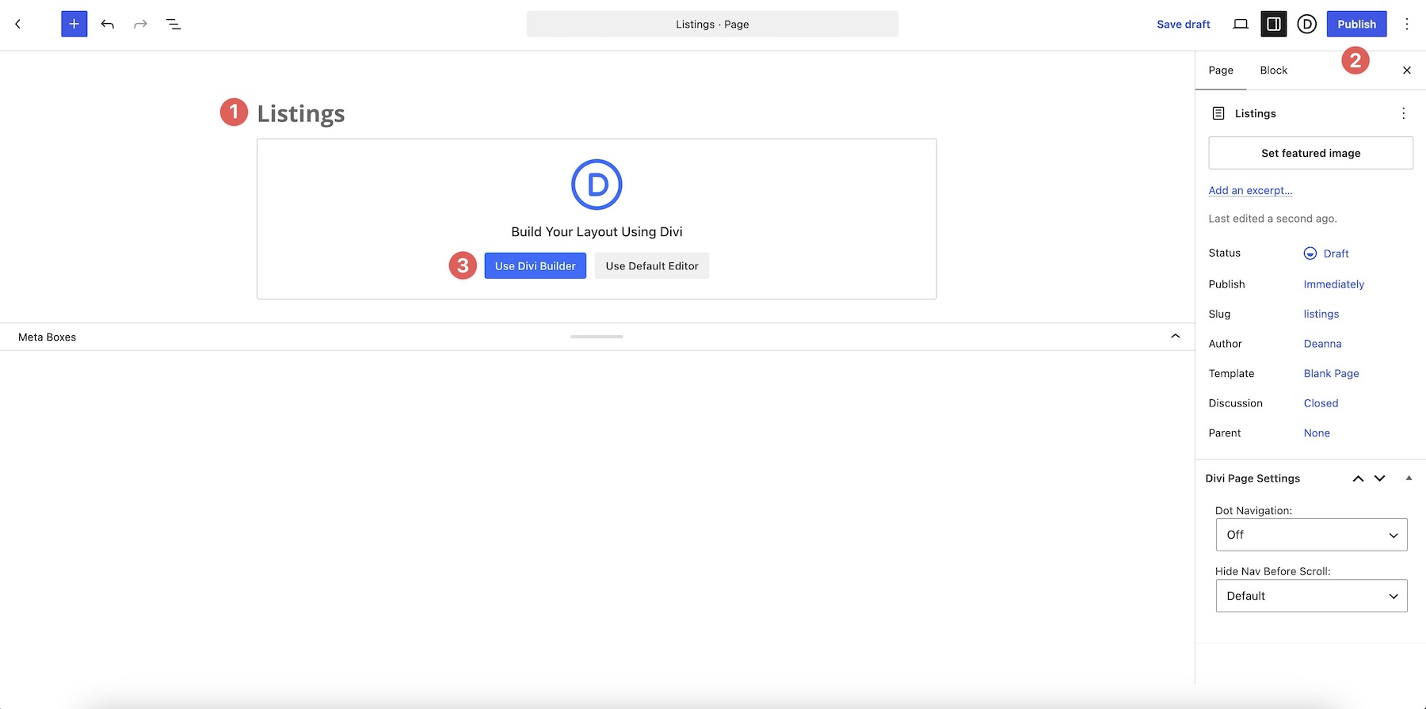Change Discussion setting Closed
This screenshot has height=709, width=1426.
pos(1321,403)
